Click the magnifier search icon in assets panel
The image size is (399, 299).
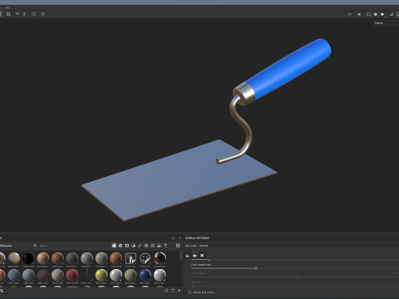35,246
